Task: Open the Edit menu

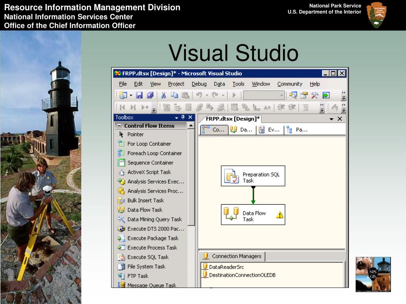Action: (138, 84)
